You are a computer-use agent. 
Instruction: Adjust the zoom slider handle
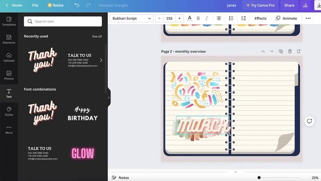click(259, 177)
